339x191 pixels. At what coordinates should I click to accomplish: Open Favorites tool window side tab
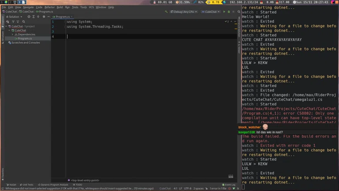3,174
